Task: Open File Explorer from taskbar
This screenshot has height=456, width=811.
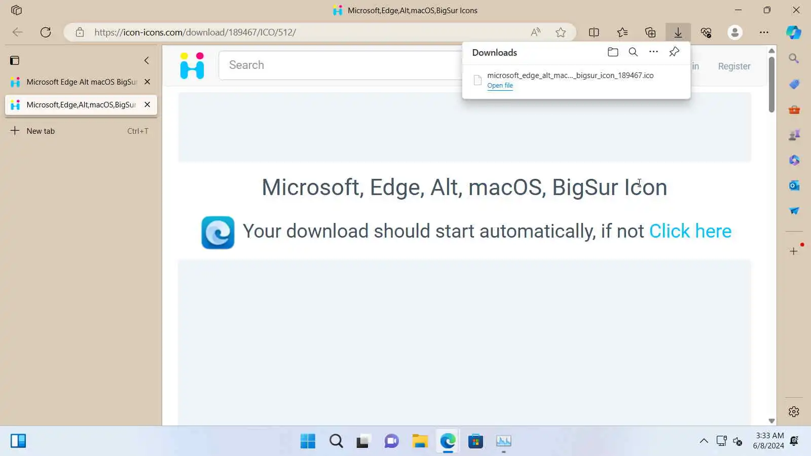Action: pos(420,441)
